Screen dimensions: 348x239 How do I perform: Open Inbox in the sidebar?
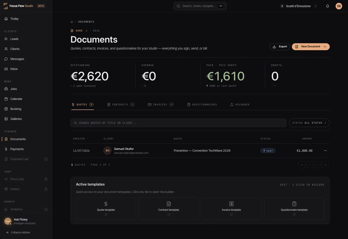(26, 69)
